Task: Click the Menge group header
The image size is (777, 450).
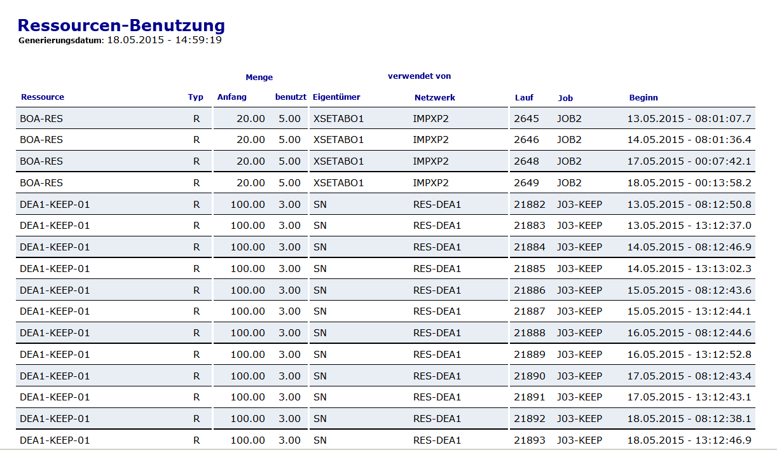Action: click(x=259, y=76)
